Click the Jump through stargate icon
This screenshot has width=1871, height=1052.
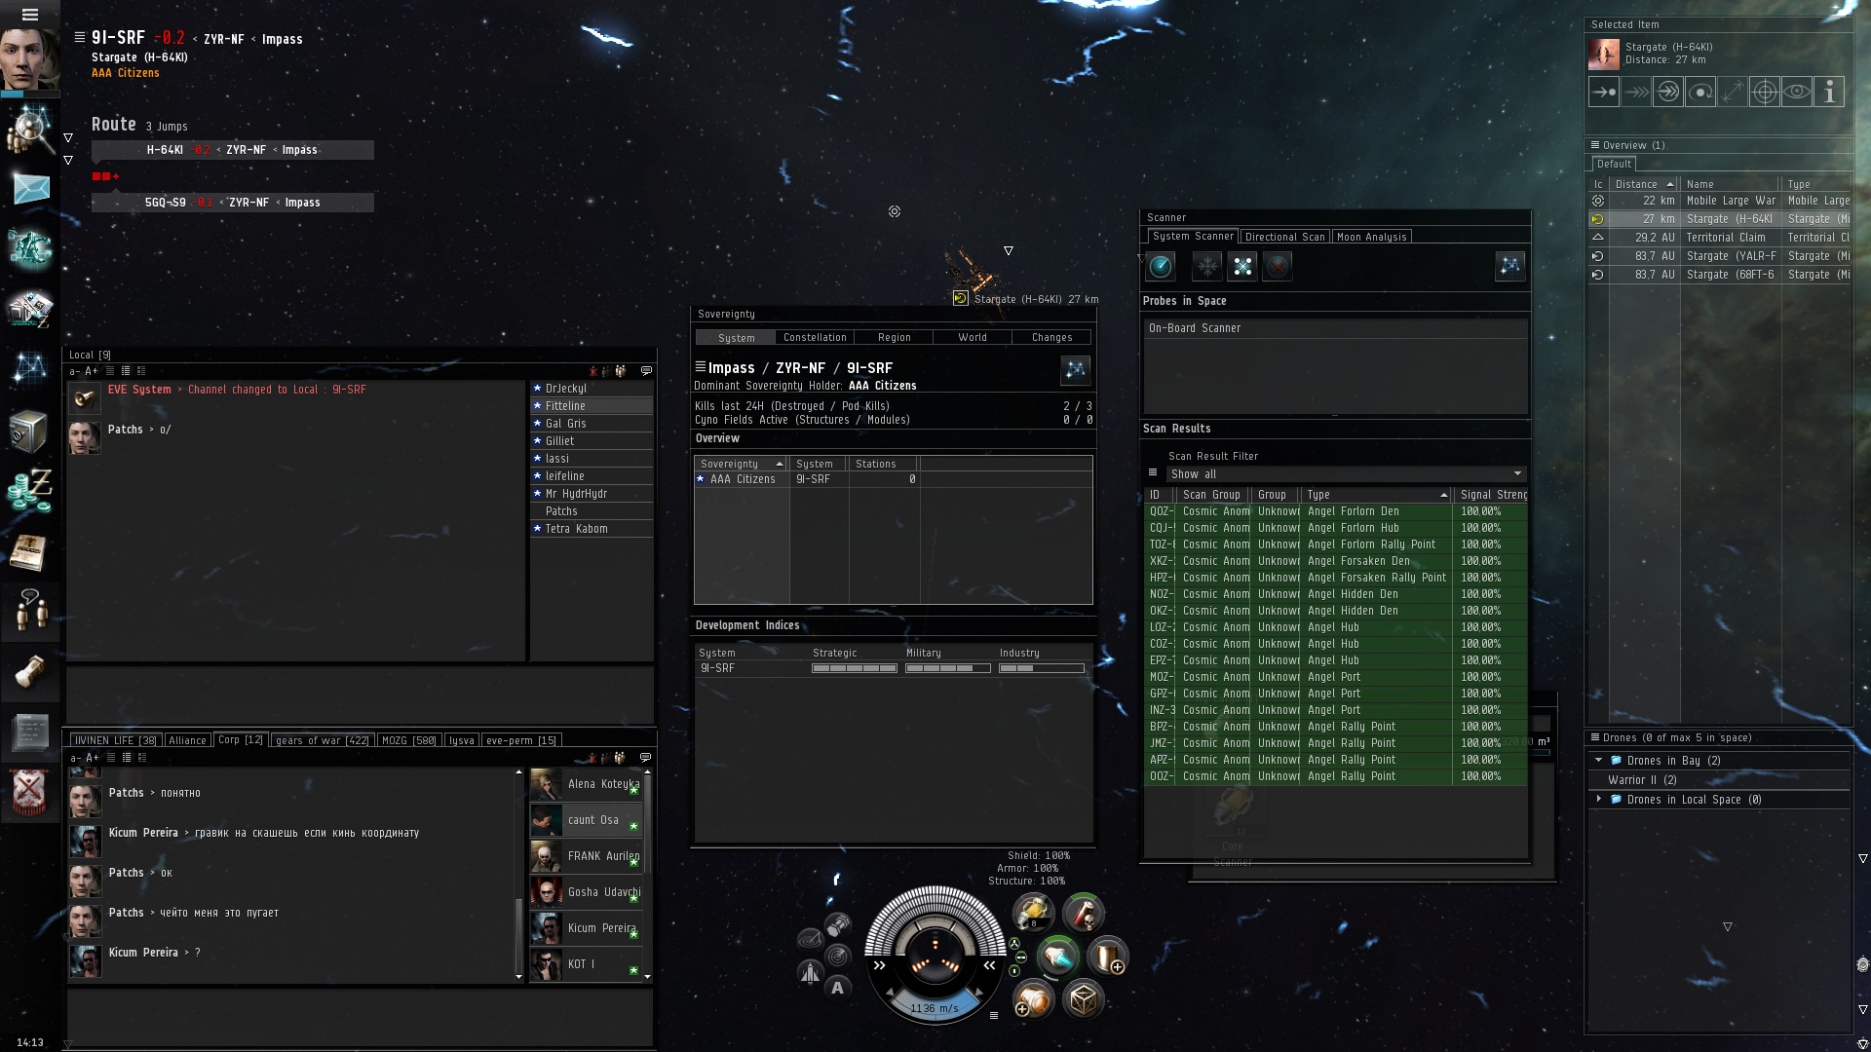(x=1668, y=93)
